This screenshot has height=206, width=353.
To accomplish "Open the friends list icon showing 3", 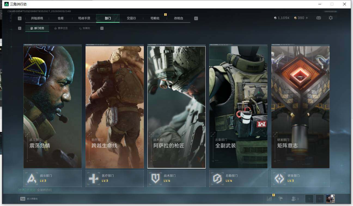I will point(295,199).
